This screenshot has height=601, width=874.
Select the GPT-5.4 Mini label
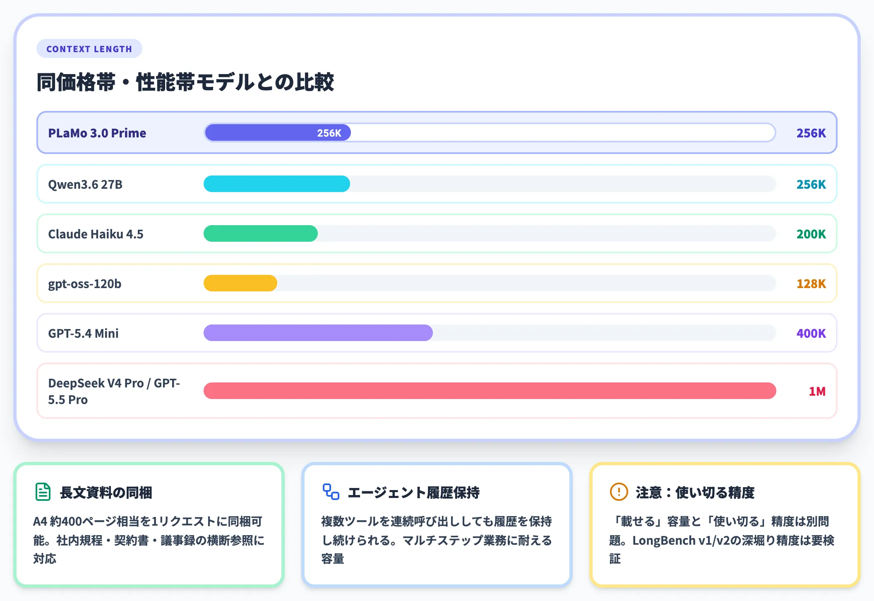click(83, 333)
